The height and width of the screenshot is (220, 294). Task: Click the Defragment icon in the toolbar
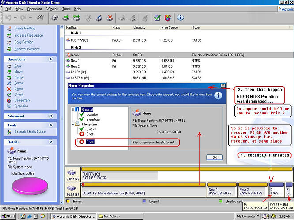168,18
